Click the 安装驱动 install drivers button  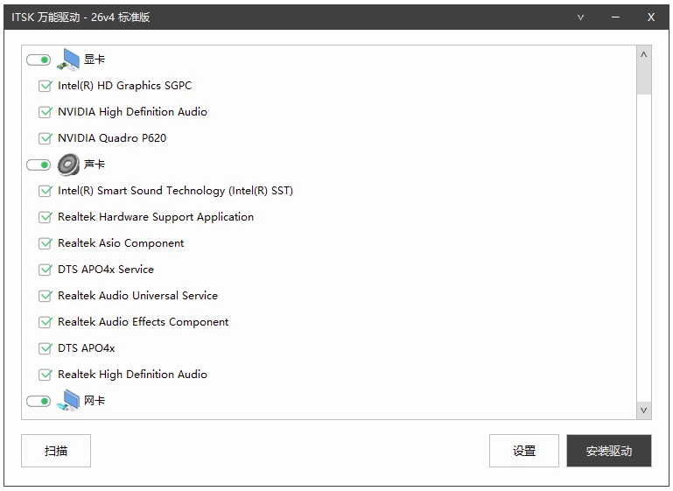(609, 451)
